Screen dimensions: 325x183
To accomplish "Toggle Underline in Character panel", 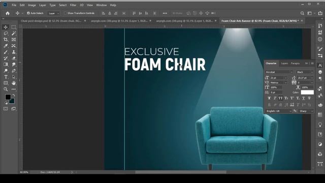I will point(304,98).
